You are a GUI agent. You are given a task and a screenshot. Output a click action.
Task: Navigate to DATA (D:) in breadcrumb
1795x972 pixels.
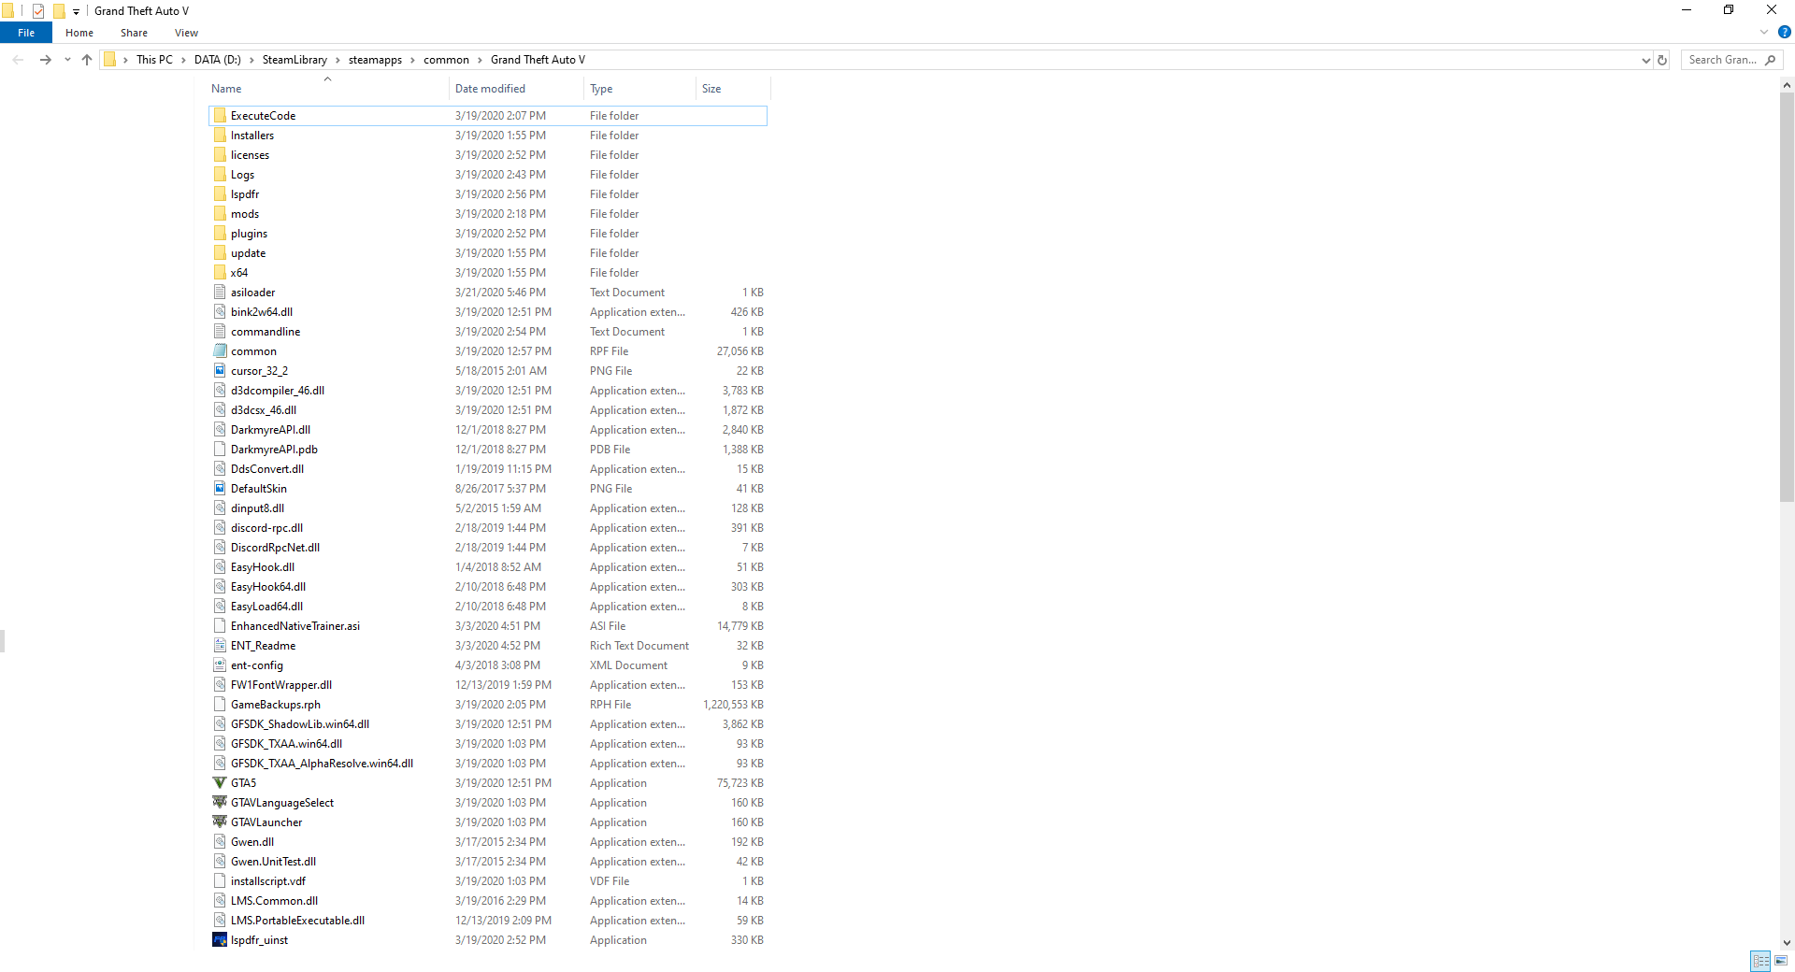pyautogui.click(x=218, y=60)
